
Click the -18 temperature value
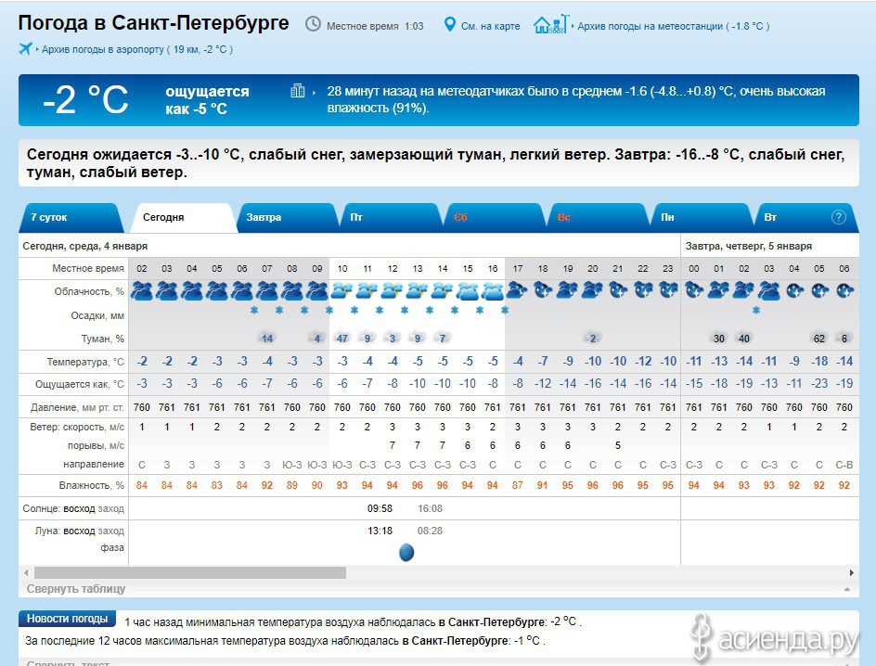click(819, 361)
